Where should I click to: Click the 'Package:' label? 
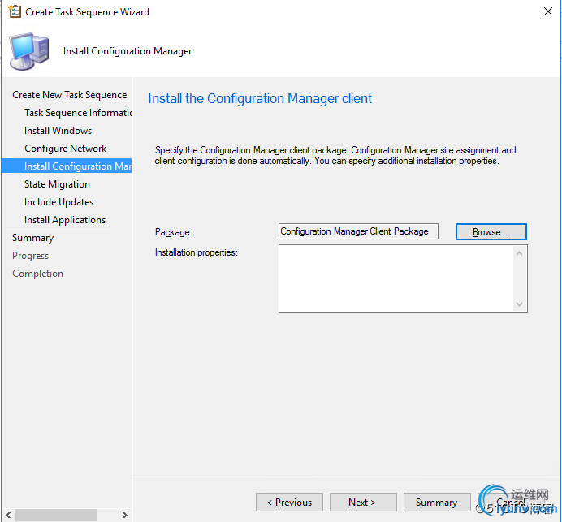click(174, 232)
